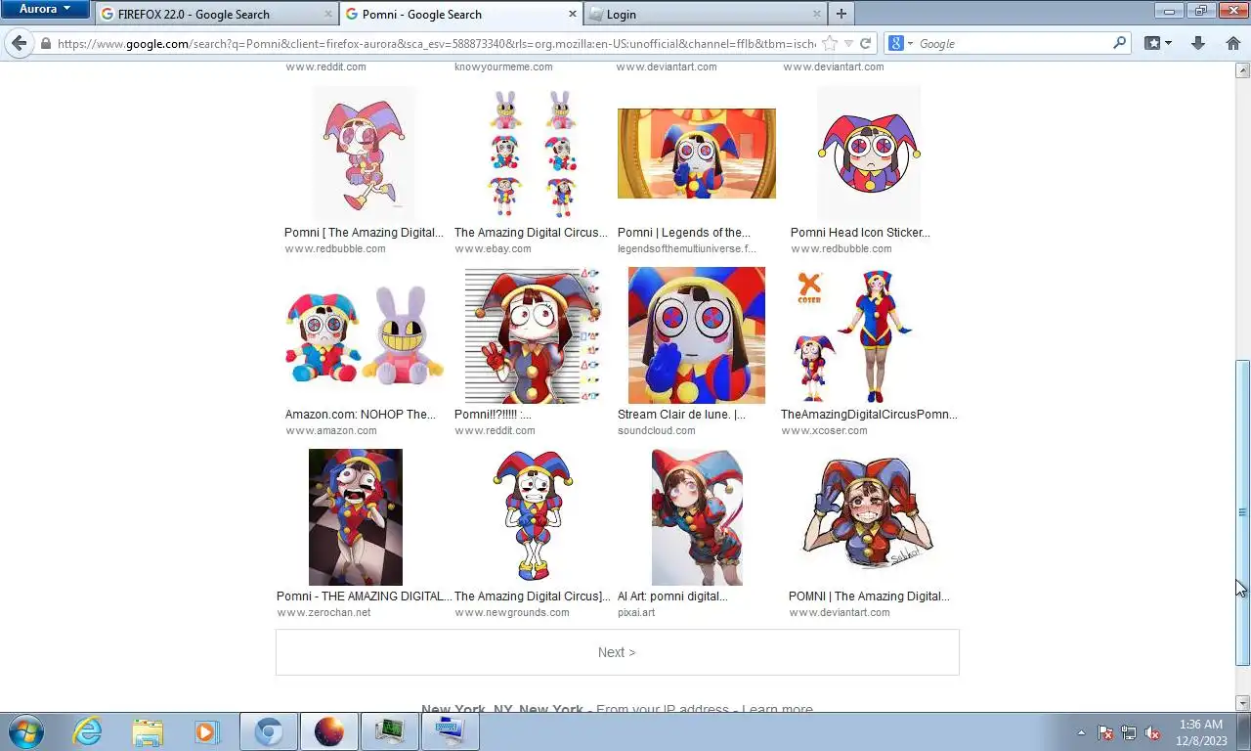Open 'AI Art: pomni digital...' result title
1251x751 pixels.
672,596
